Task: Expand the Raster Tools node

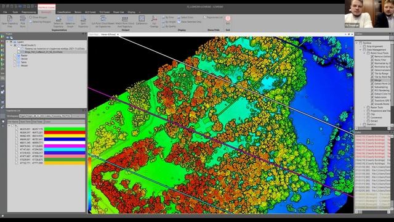Action: [x=364, y=107]
